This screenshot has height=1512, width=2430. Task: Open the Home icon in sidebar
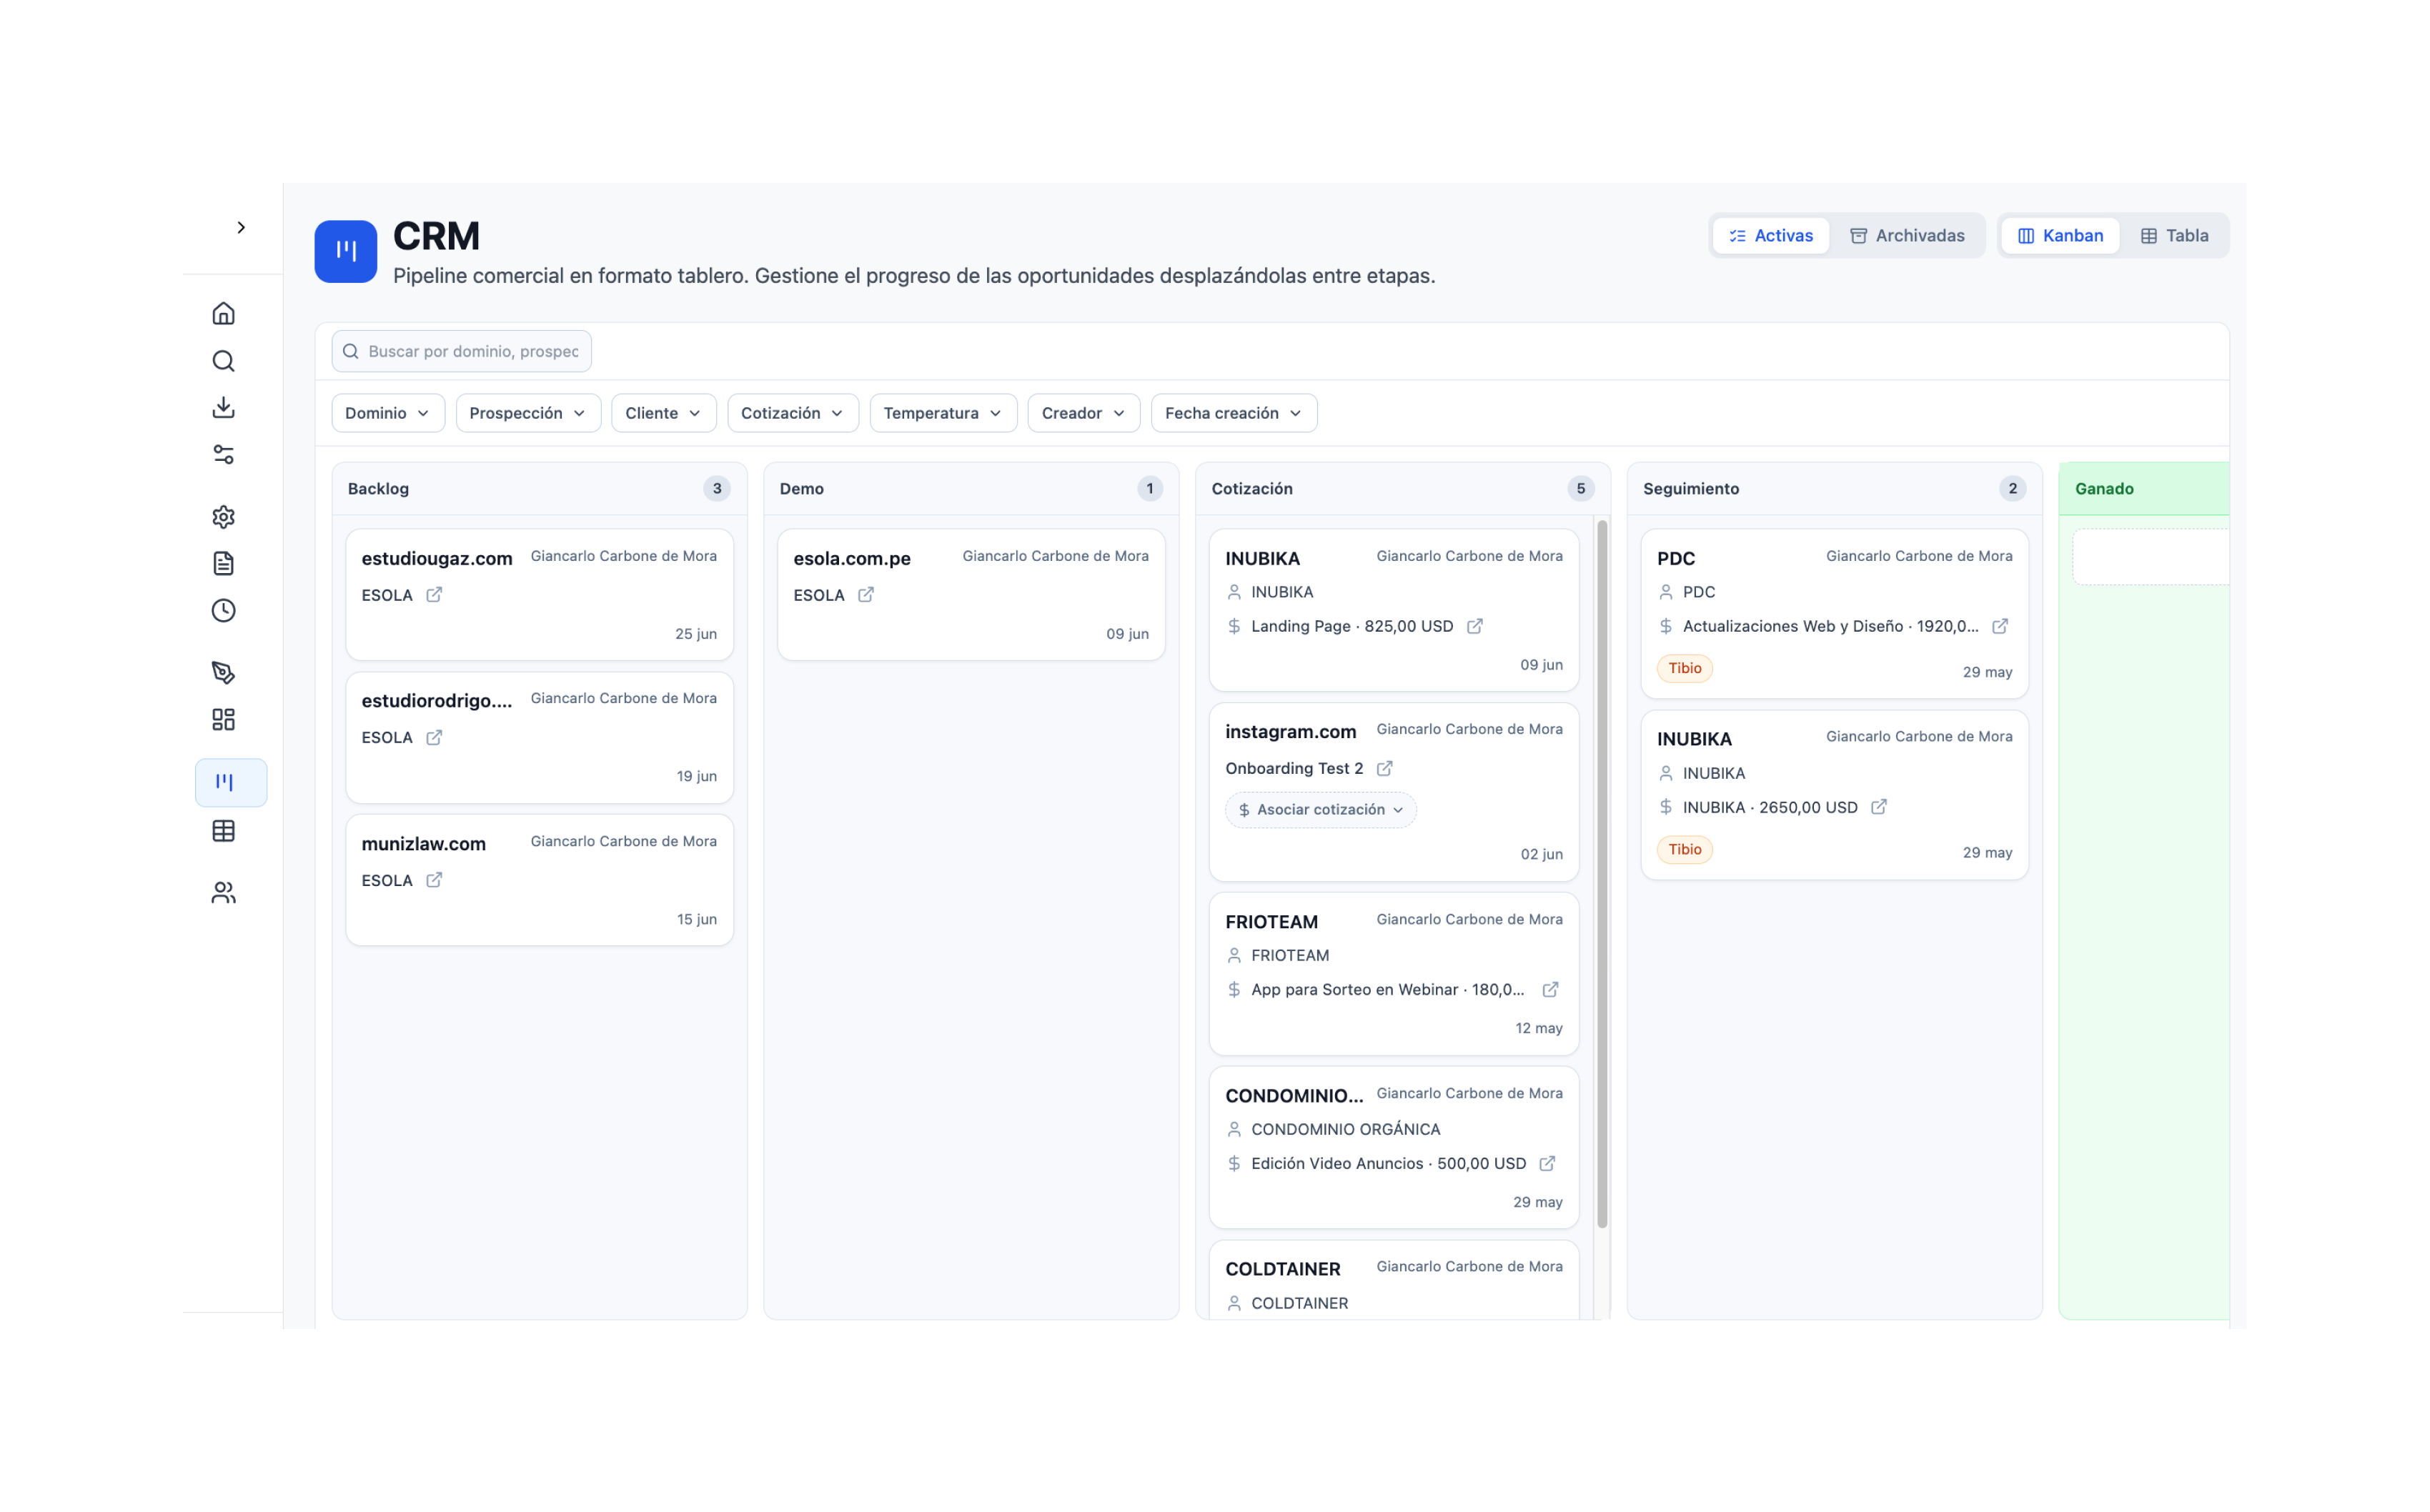click(224, 314)
